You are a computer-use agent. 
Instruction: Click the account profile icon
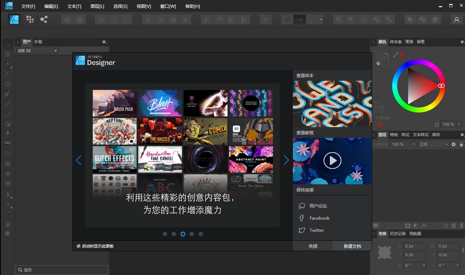[456, 20]
